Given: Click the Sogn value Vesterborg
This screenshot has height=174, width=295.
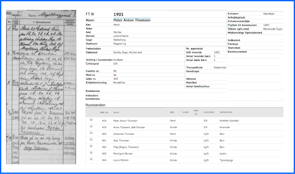Looking at the screenshot, I should pos(119,40).
